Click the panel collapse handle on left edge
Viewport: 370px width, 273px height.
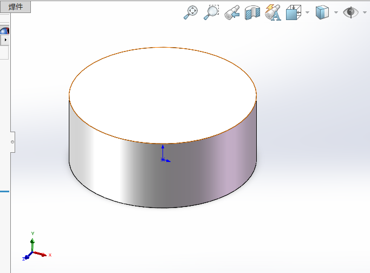(12, 142)
